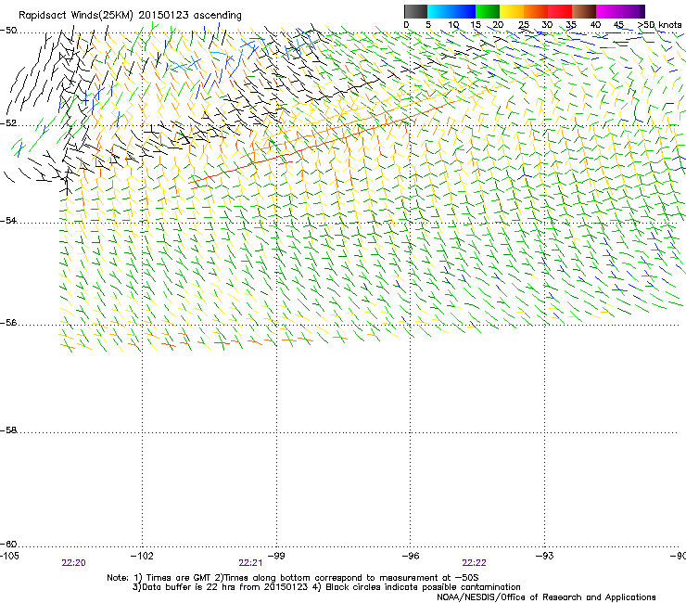The width and height of the screenshot is (686, 603).
Task: Click the brown 35-40 knots color band
Action: [x=584, y=11]
